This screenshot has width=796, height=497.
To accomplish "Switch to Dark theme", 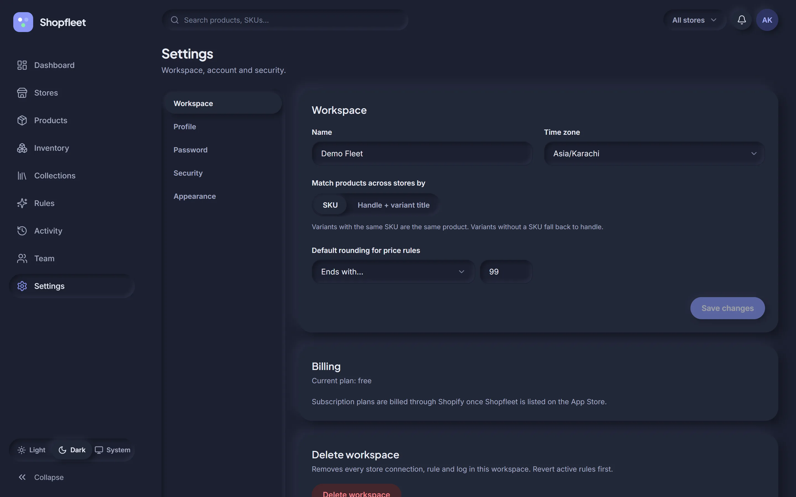I will coord(72,450).
